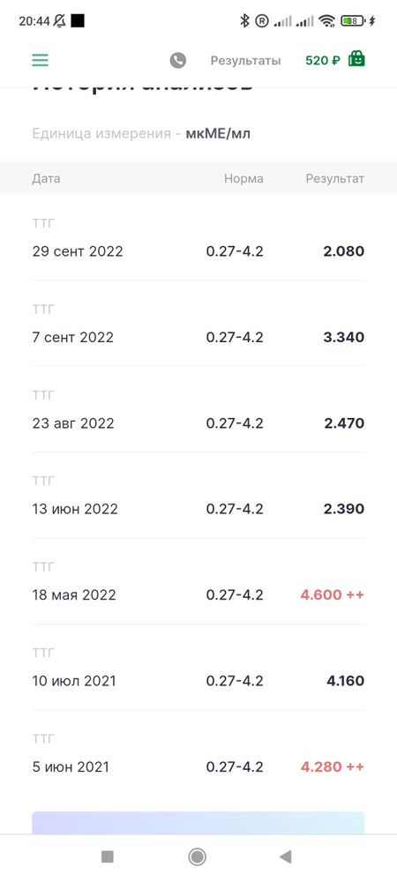Tap the flagged 4.280 ++ value

333,766
